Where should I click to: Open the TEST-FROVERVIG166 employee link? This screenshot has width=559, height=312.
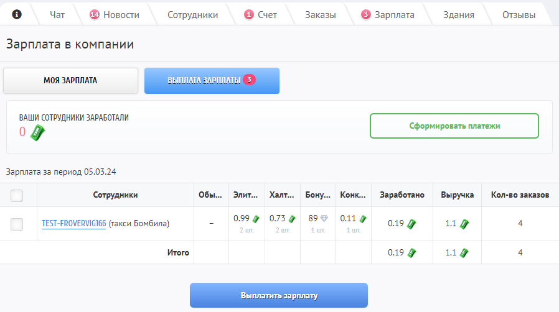[x=73, y=223]
